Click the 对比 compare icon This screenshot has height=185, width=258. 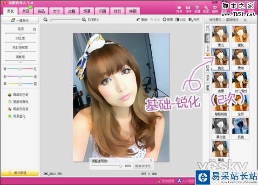[181, 20]
